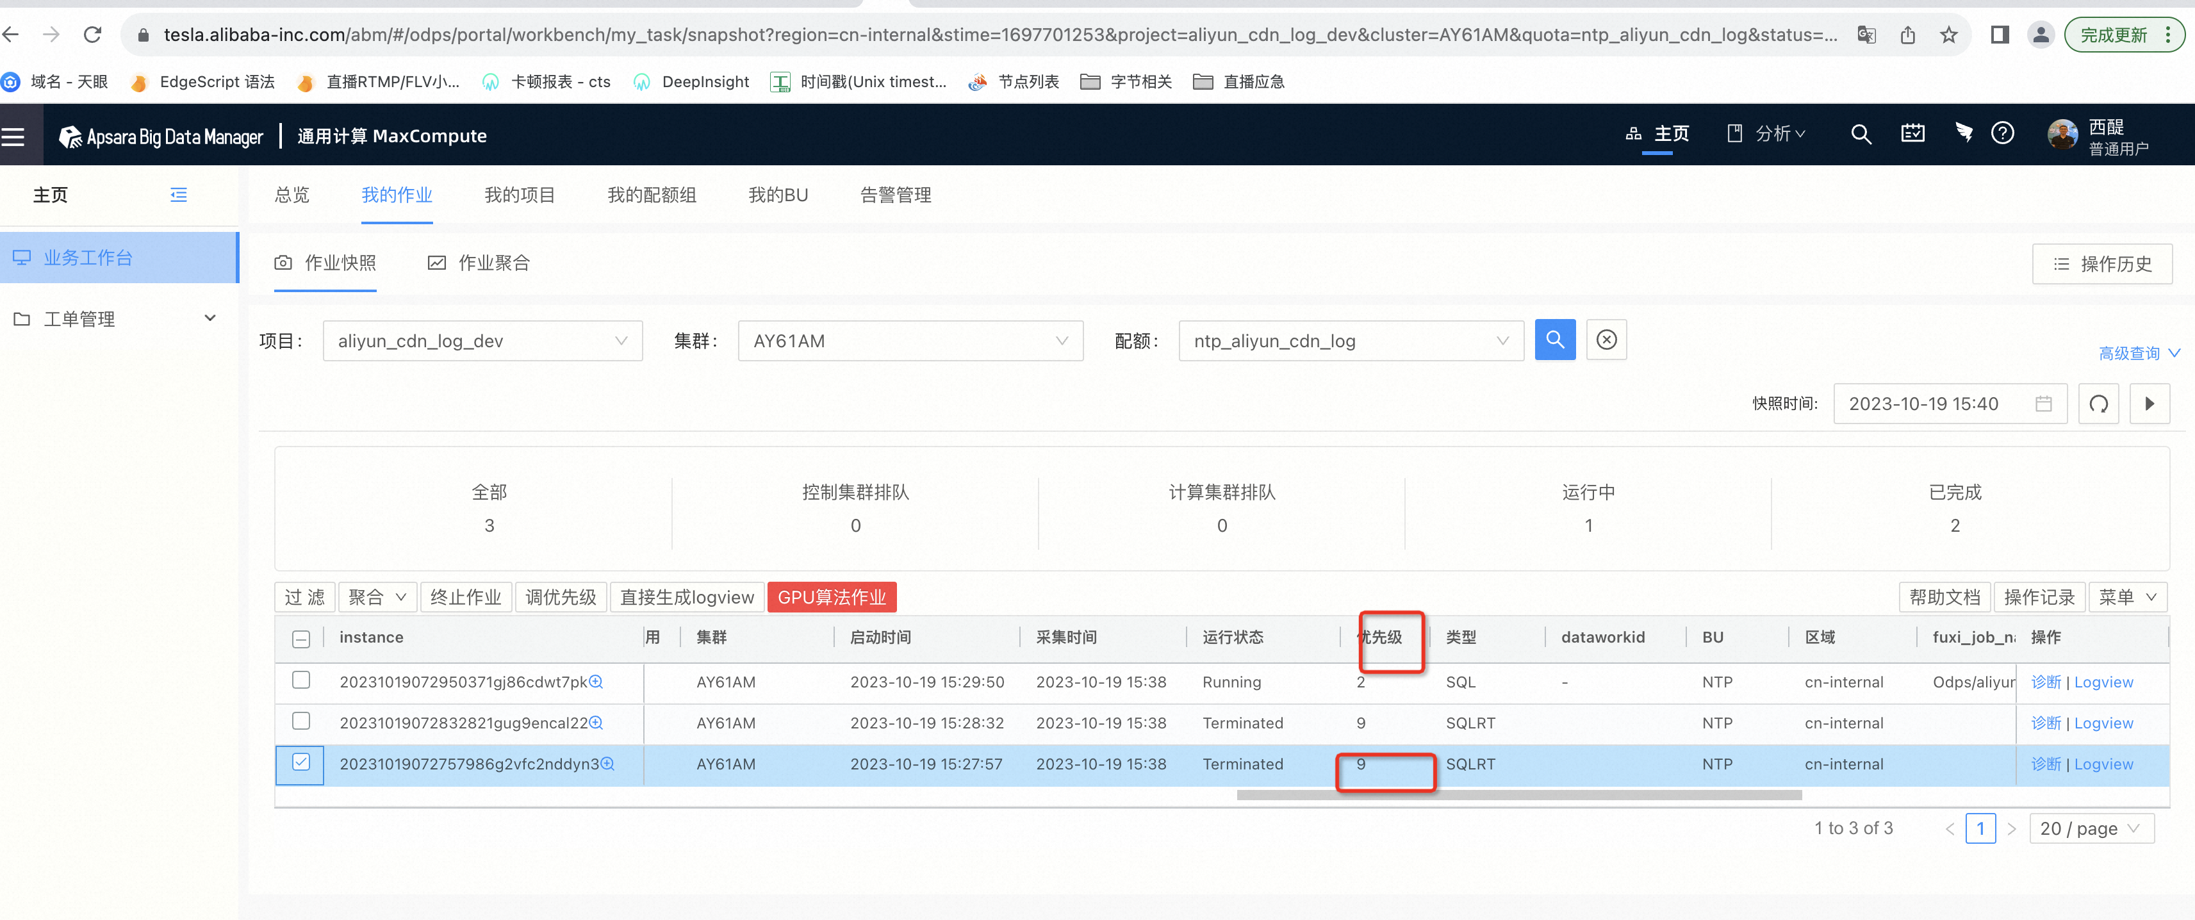Click the 完成更新 browser update button
The width and height of the screenshot is (2195, 920).
tap(2125, 35)
